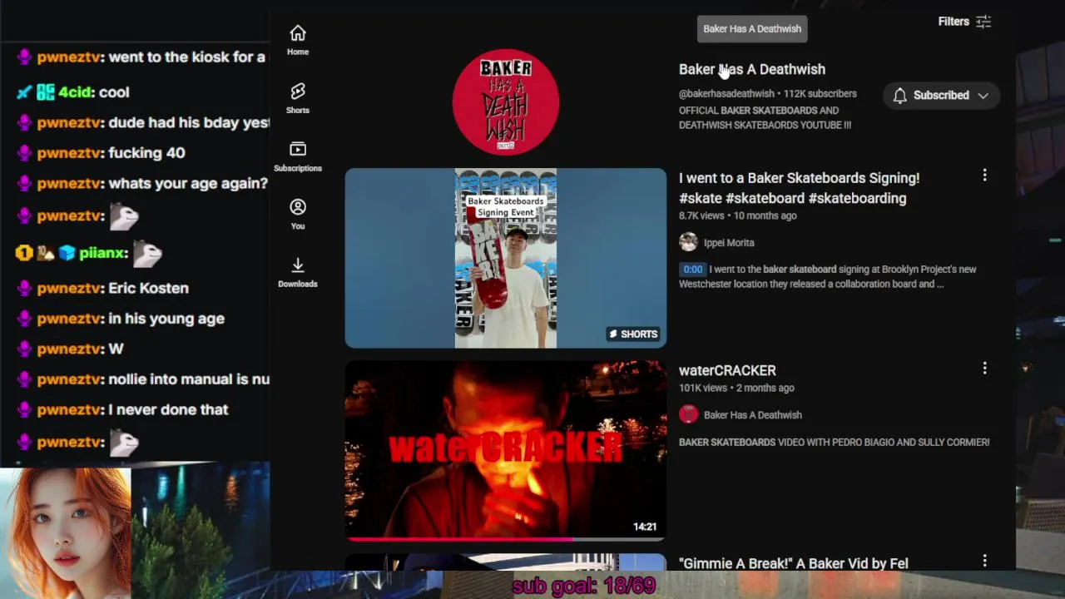
Task: Visit Baker Has A Deathwish channel under waterCRACKER
Action: [x=753, y=415]
